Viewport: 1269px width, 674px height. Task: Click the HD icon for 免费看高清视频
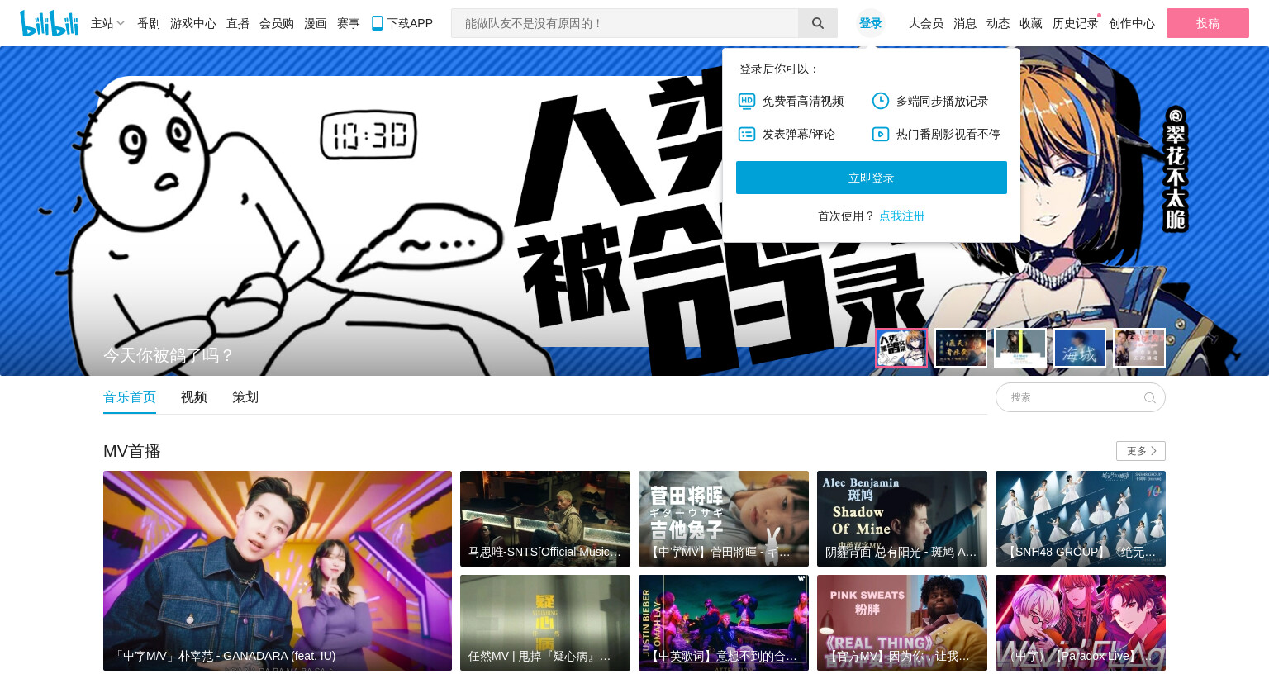coord(747,101)
